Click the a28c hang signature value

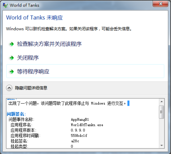pos(75,141)
